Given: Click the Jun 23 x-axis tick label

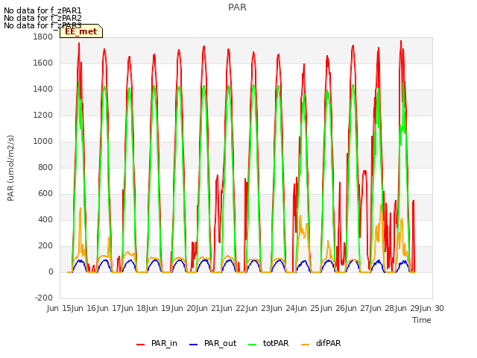Looking at the screenshot, I should coord(259,308).
